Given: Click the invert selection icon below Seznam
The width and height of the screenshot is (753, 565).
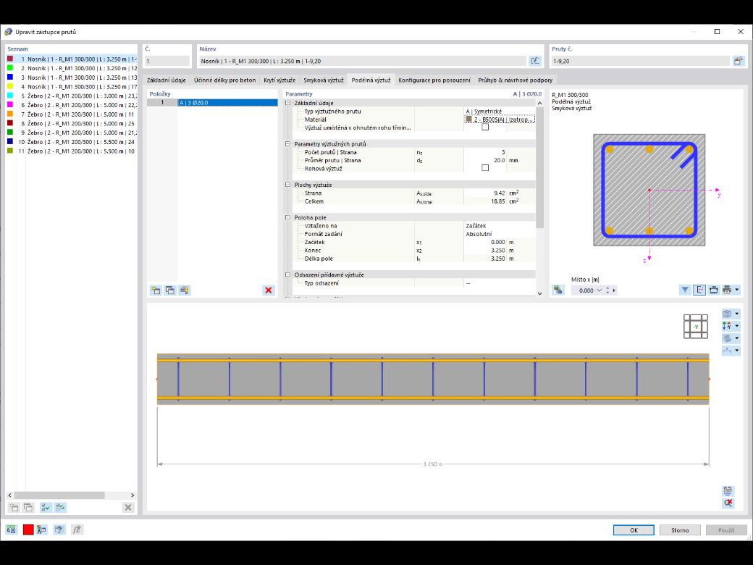Looking at the screenshot, I should tap(61, 507).
